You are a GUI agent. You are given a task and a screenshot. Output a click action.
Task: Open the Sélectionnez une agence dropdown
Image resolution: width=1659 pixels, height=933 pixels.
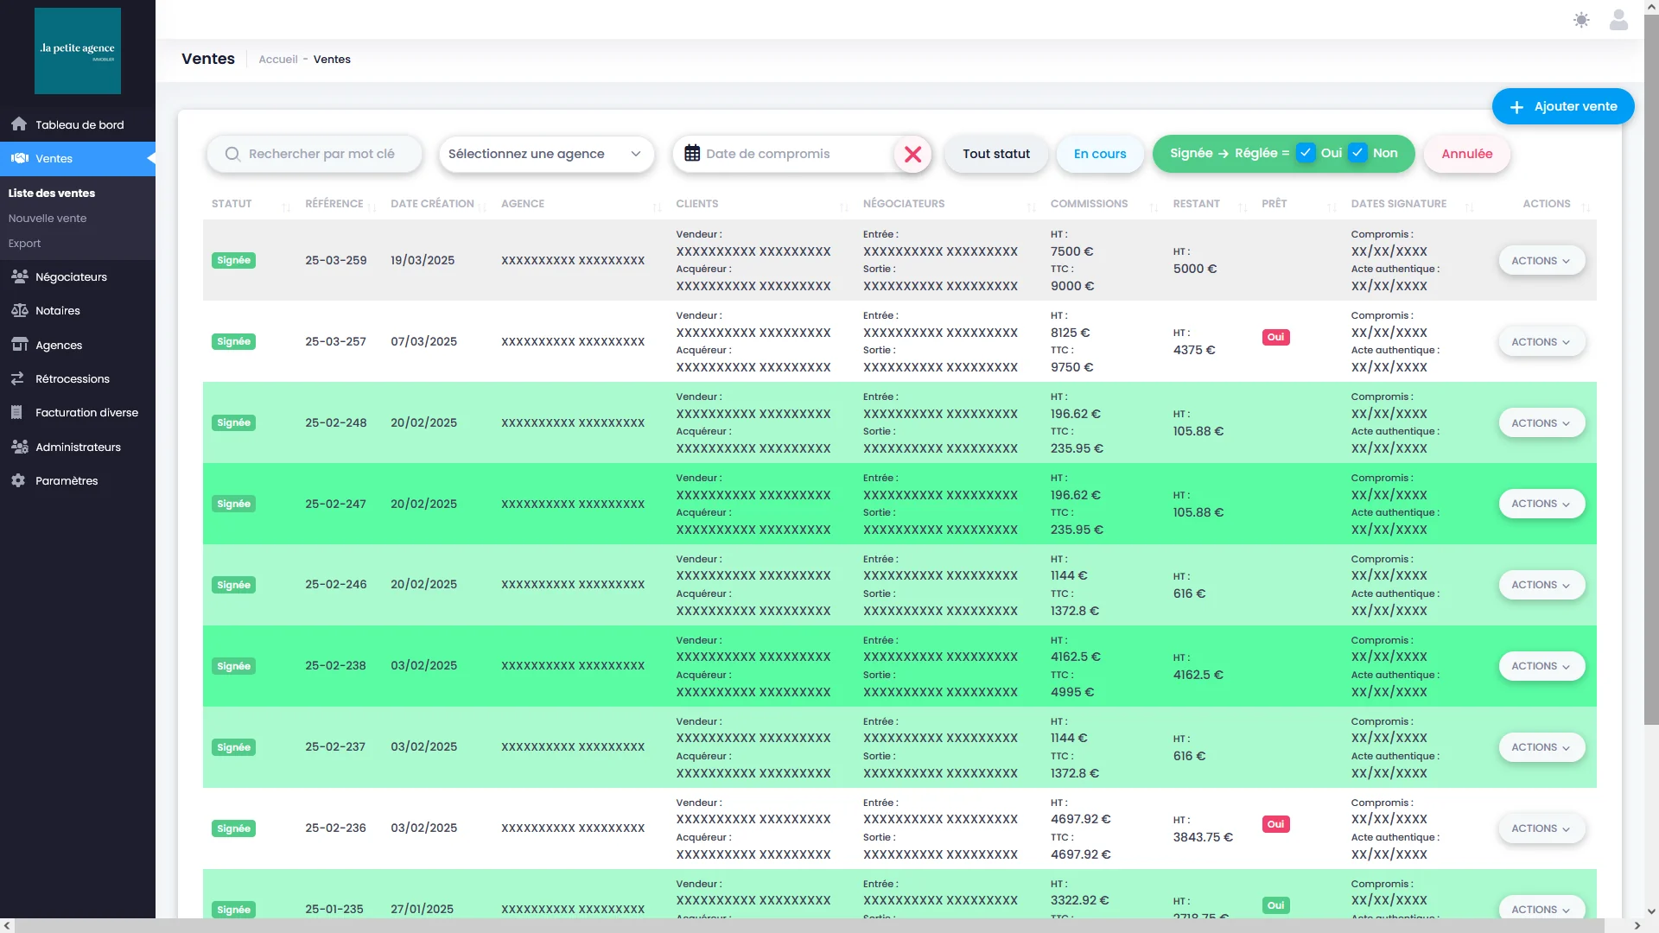(546, 154)
